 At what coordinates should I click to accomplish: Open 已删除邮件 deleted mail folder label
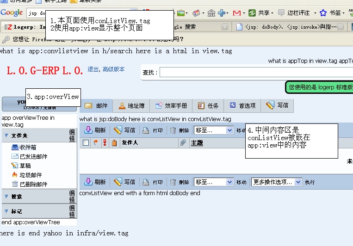tap(34, 184)
